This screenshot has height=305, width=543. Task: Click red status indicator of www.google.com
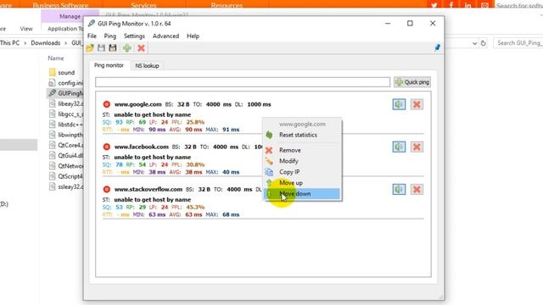107,104
